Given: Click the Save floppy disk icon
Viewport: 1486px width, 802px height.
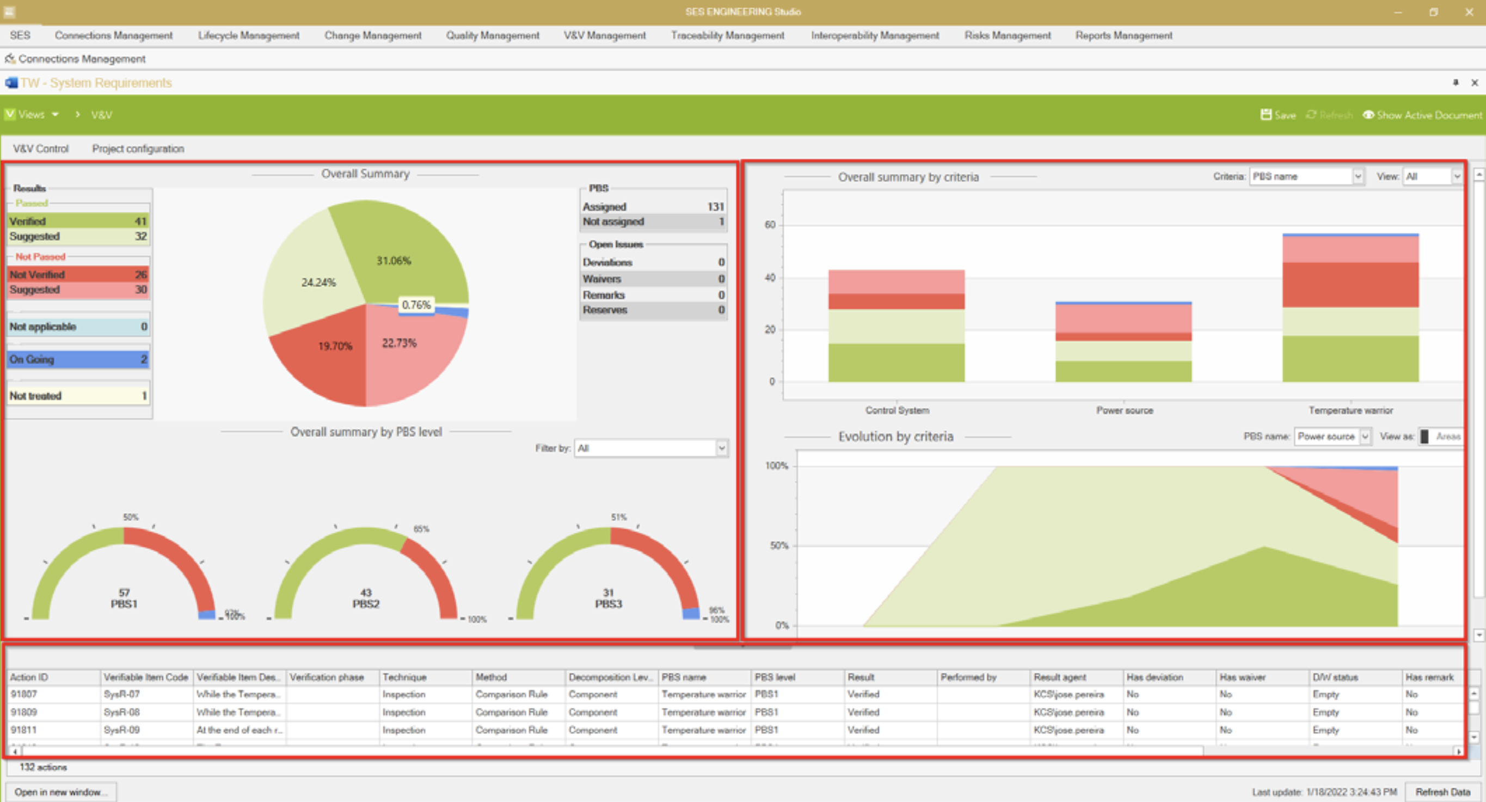Looking at the screenshot, I should pos(1266,115).
